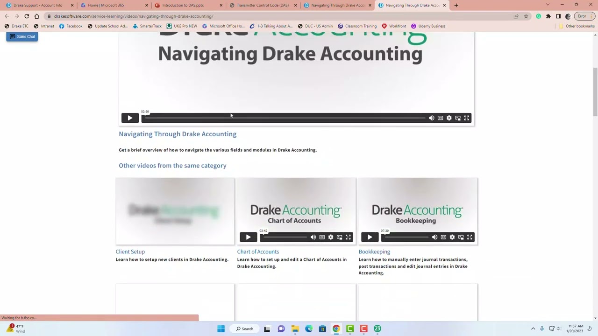The width and height of the screenshot is (598, 336).
Task: Play the Navigating Drake Accounting video
Action: [x=130, y=118]
